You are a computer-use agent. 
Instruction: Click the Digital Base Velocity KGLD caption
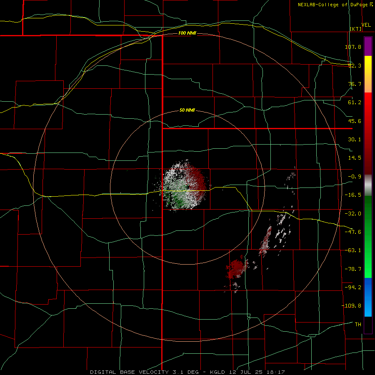click(187, 372)
